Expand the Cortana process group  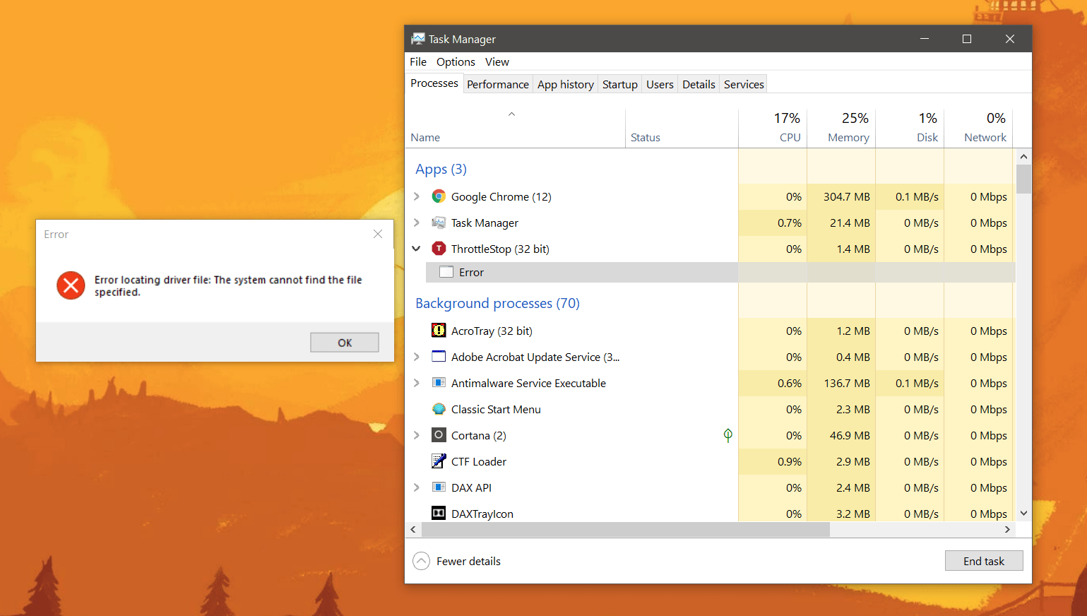click(416, 435)
